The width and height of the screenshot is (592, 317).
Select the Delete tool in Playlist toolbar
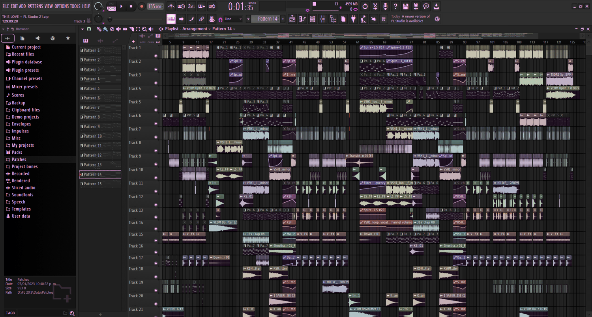[112, 29]
